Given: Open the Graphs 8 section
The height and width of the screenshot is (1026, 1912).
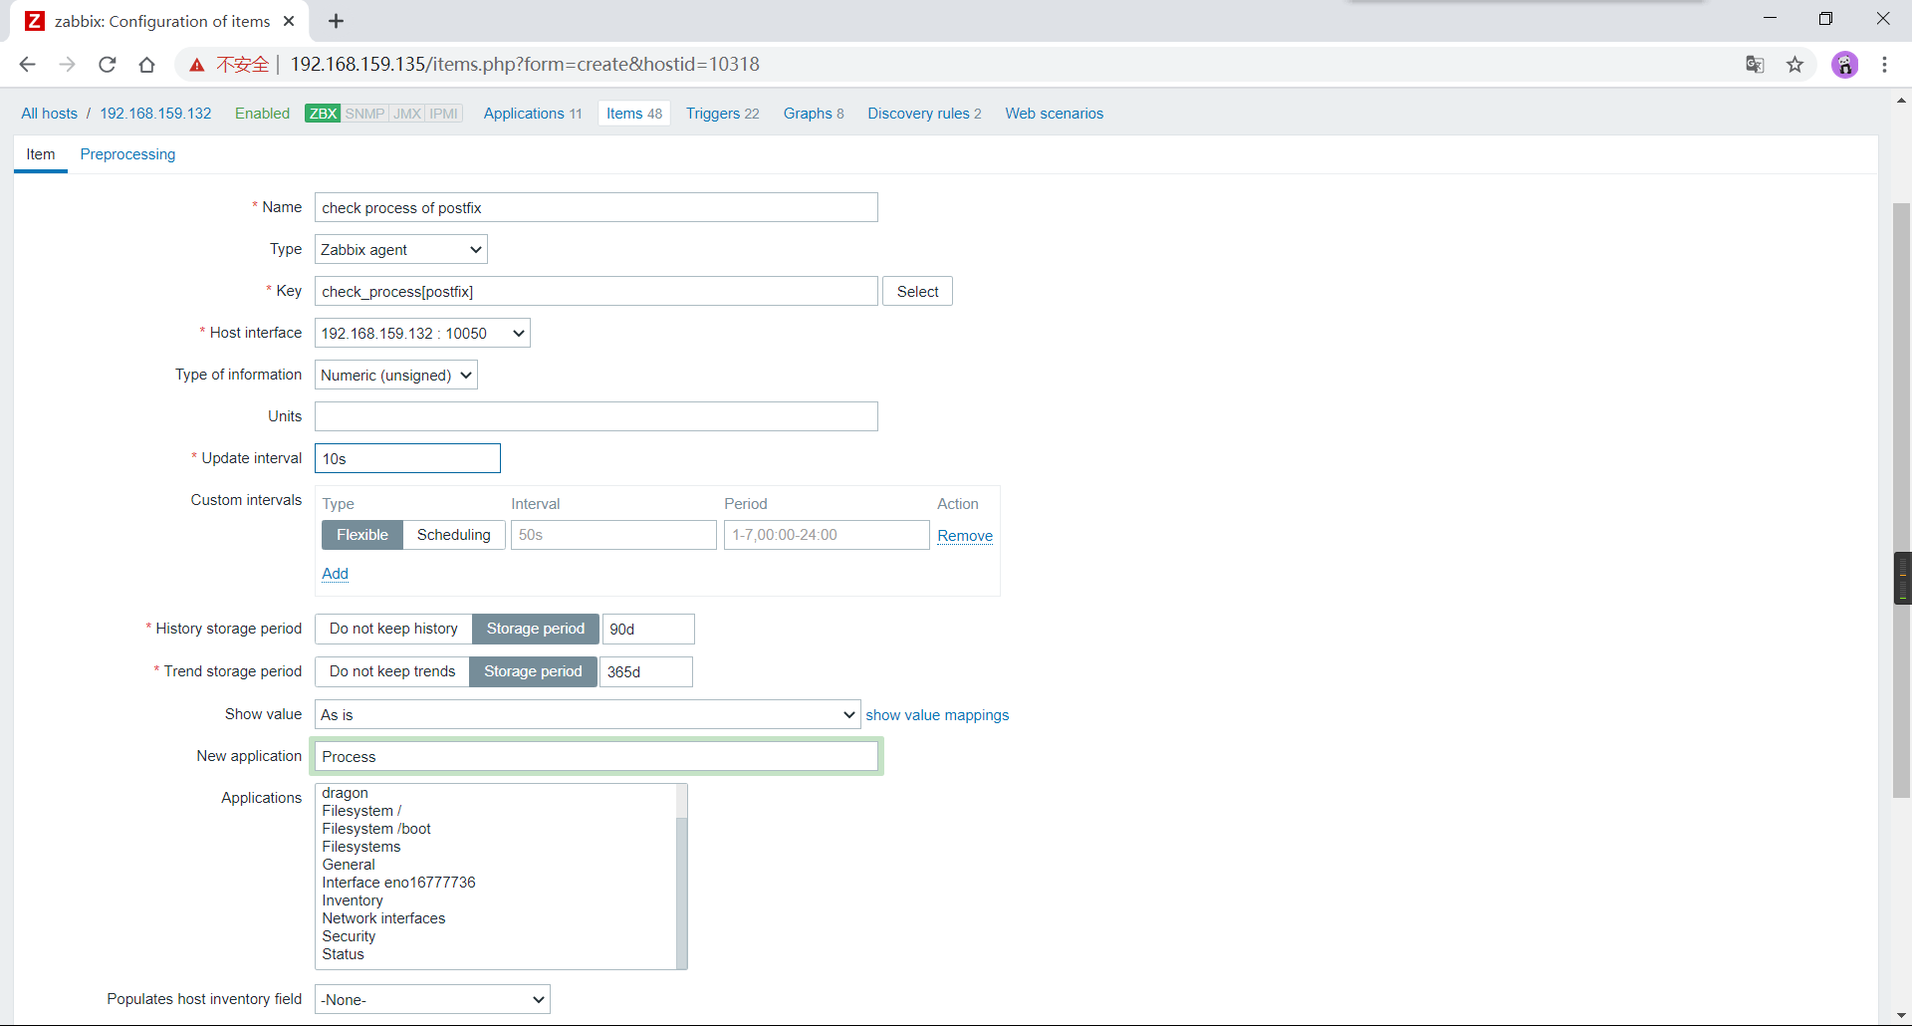Looking at the screenshot, I should [x=814, y=114].
